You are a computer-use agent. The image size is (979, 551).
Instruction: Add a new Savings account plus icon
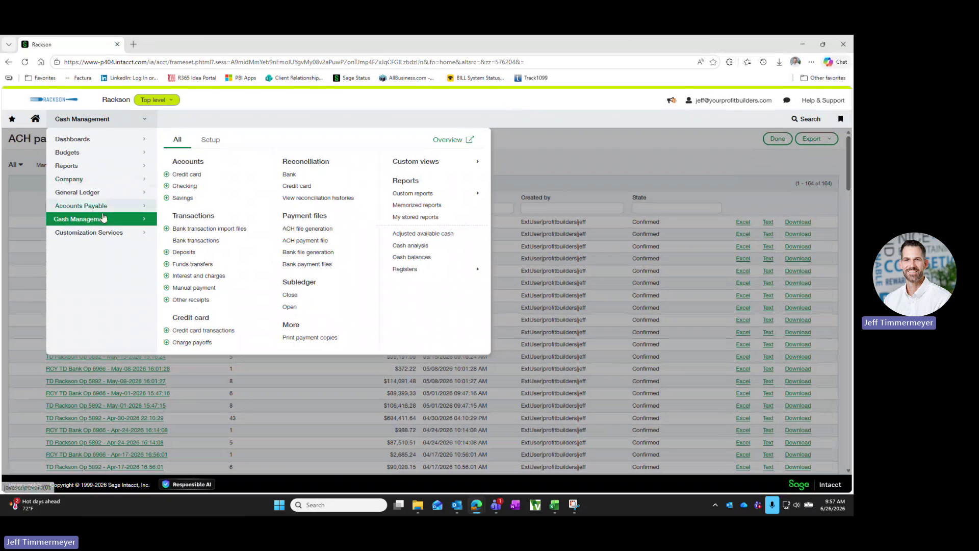click(166, 198)
